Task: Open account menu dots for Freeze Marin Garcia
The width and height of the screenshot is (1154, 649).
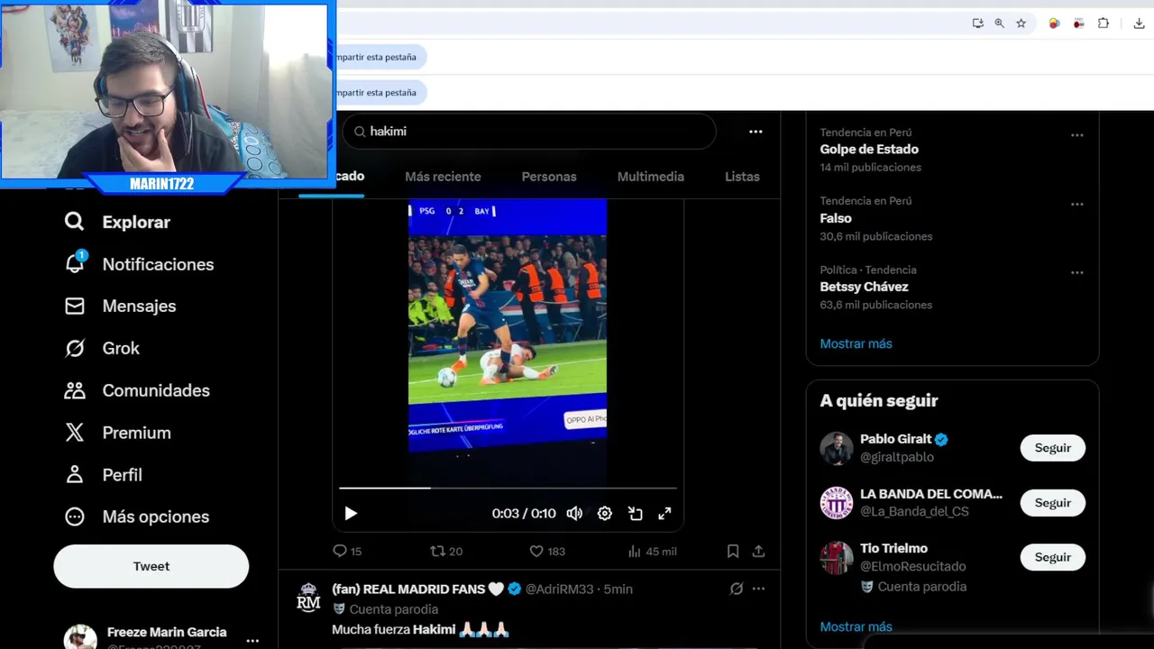Action: point(252,640)
